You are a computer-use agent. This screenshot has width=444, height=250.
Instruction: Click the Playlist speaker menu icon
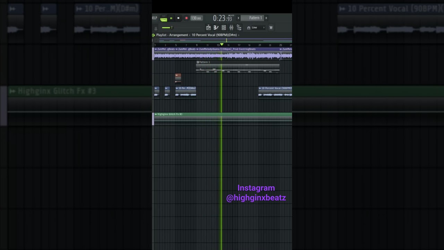point(153,35)
